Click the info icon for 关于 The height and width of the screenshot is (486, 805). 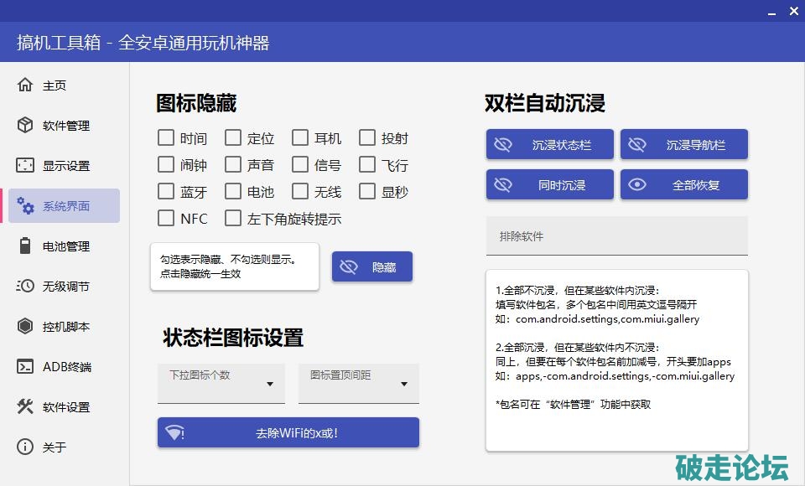[25, 447]
